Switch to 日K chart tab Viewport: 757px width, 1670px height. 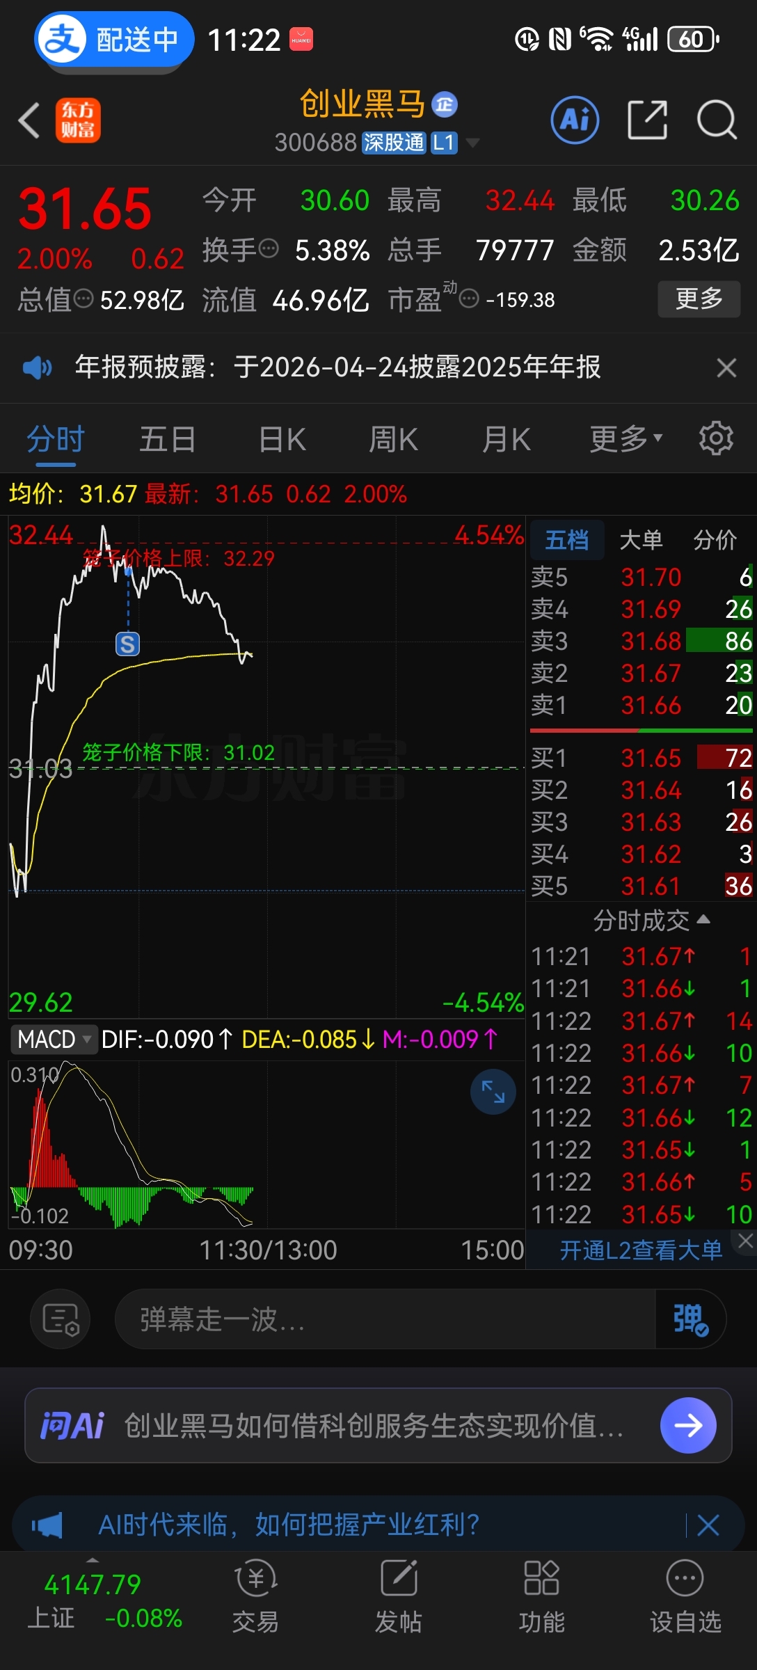(x=282, y=440)
